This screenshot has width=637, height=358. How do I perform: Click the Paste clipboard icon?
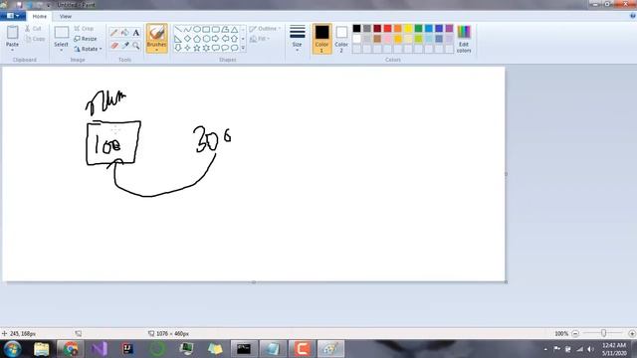[x=12, y=33]
